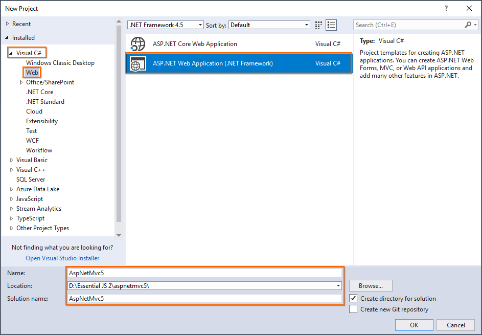
Task: Expand the Visual Basic node
Action: point(11,160)
